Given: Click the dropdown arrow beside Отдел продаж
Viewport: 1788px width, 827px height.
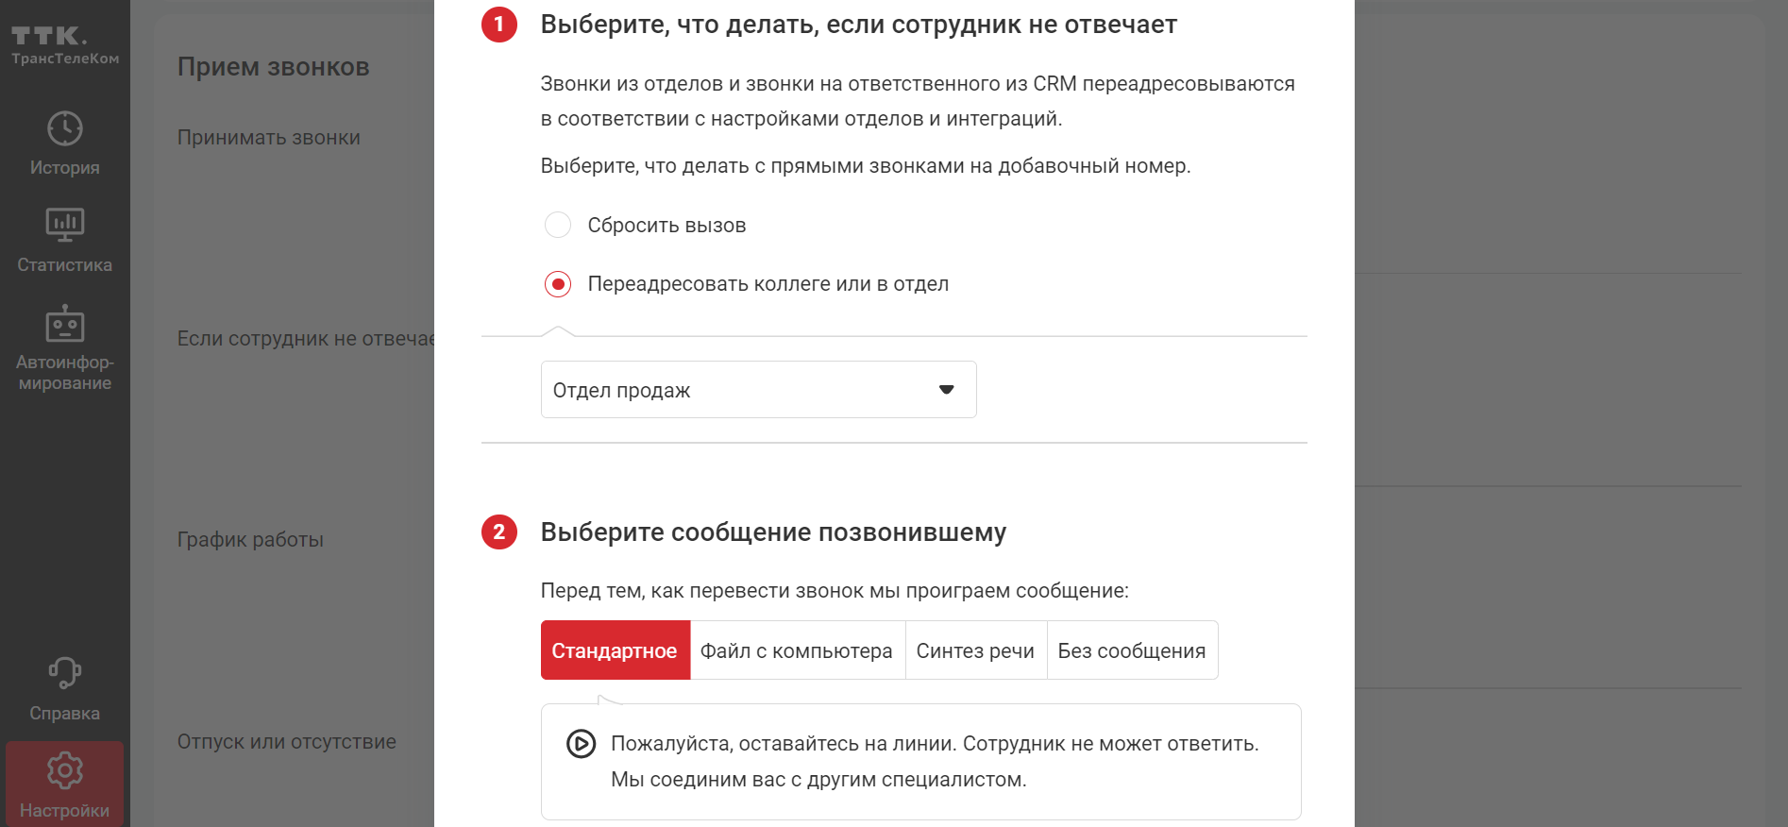Looking at the screenshot, I should [946, 390].
